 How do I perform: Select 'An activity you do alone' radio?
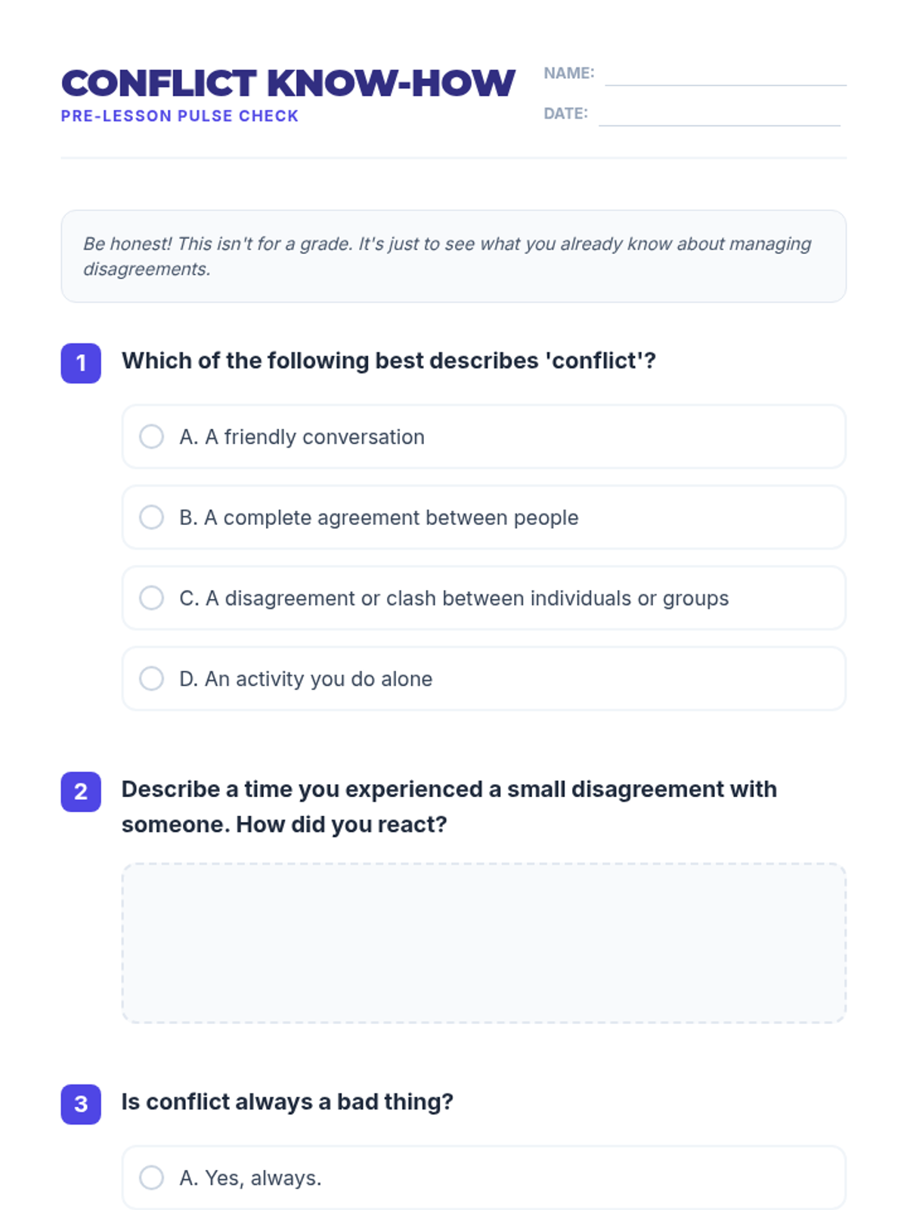click(x=151, y=678)
